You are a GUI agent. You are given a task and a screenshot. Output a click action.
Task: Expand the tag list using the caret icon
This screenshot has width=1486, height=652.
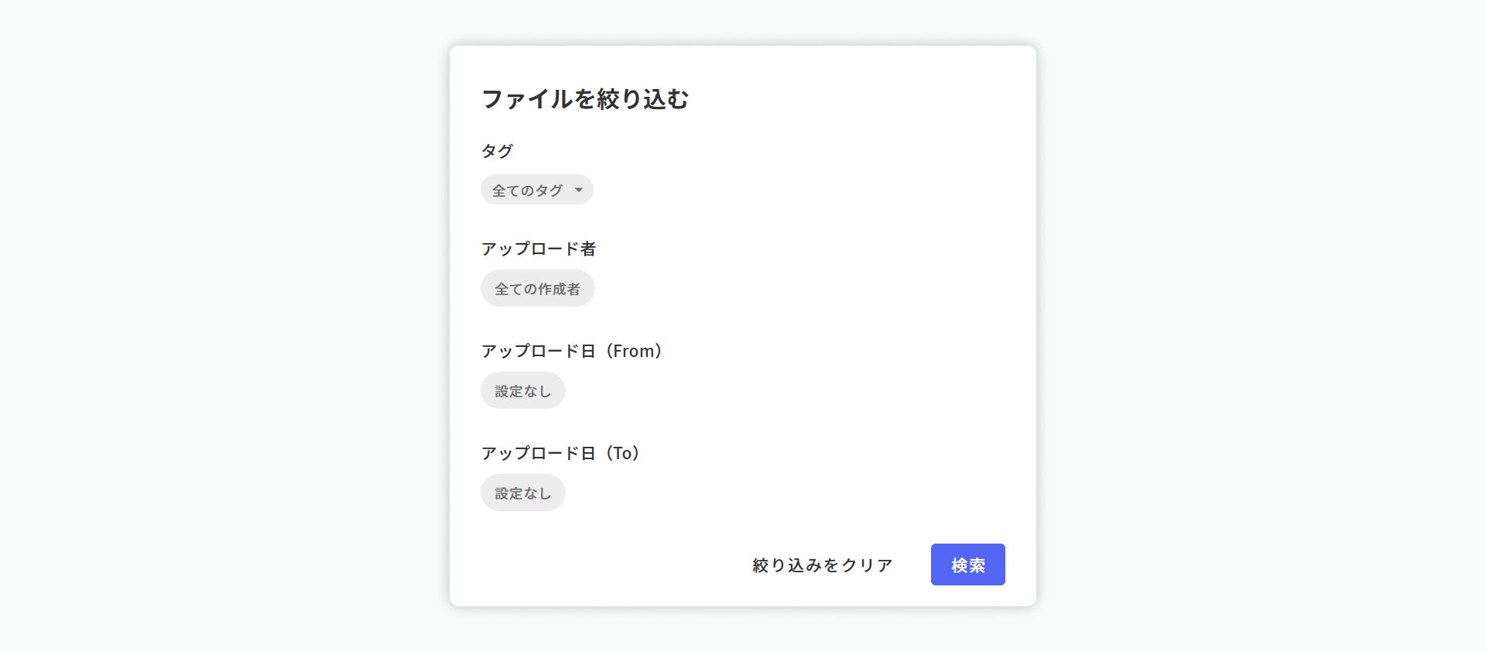[578, 190]
